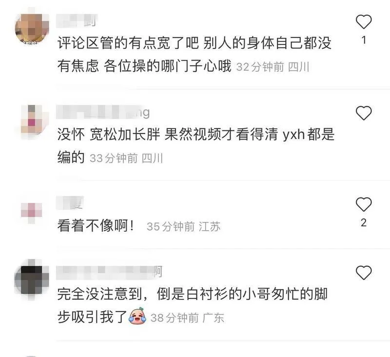
Task: Open the blurred username above 评论区管的有点宽了吧
Action: coord(77,21)
